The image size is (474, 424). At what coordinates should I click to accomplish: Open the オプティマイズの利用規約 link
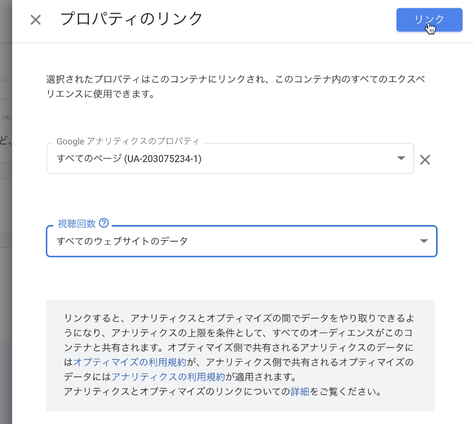click(130, 362)
